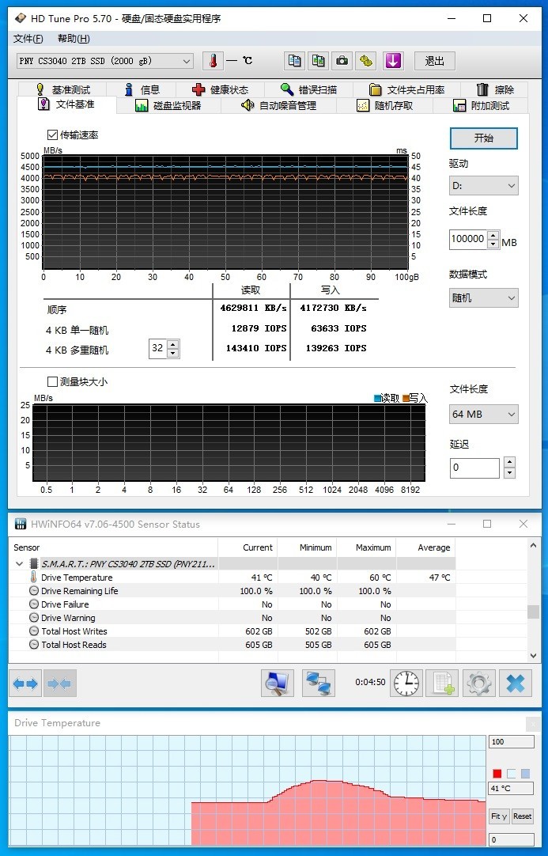Click the HWiNFO collapse columns arrows icon

[x=60, y=684]
